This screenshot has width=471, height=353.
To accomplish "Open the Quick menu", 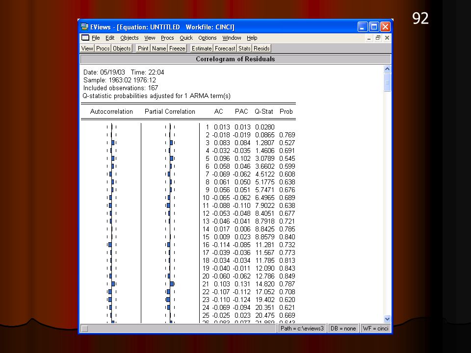I will click(186, 38).
